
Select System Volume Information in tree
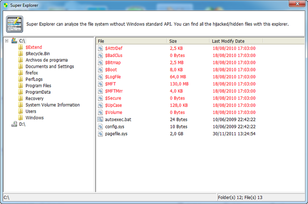[53, 105]
